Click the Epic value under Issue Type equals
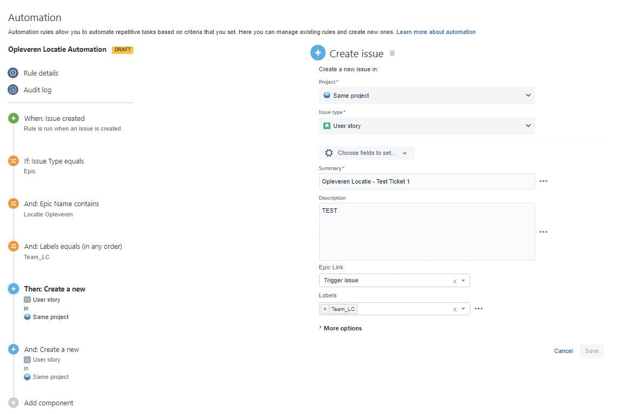 click(30, 171)
